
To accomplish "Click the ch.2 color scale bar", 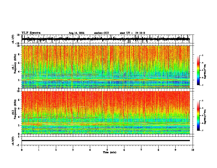I will (x=198, y=116).
